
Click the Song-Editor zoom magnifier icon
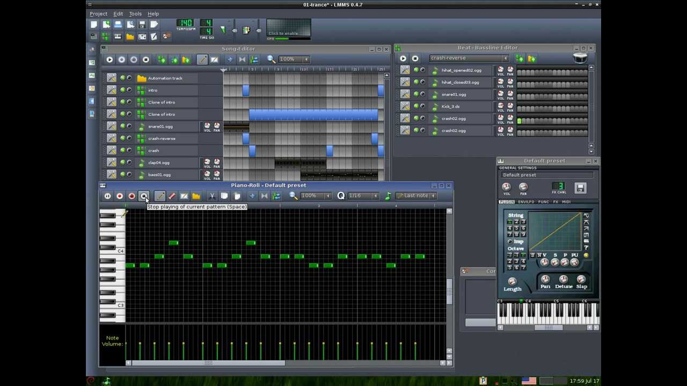[x=272, y=60]
